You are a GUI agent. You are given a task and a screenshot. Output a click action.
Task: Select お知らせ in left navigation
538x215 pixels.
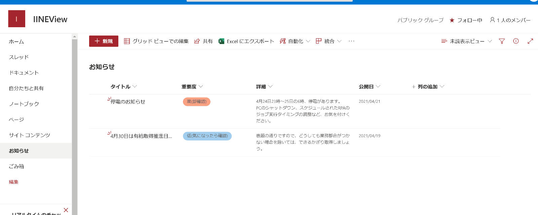(x=36, y=151)
